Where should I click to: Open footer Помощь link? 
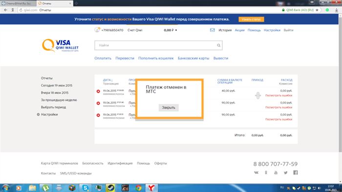click(x=143, y=163)
